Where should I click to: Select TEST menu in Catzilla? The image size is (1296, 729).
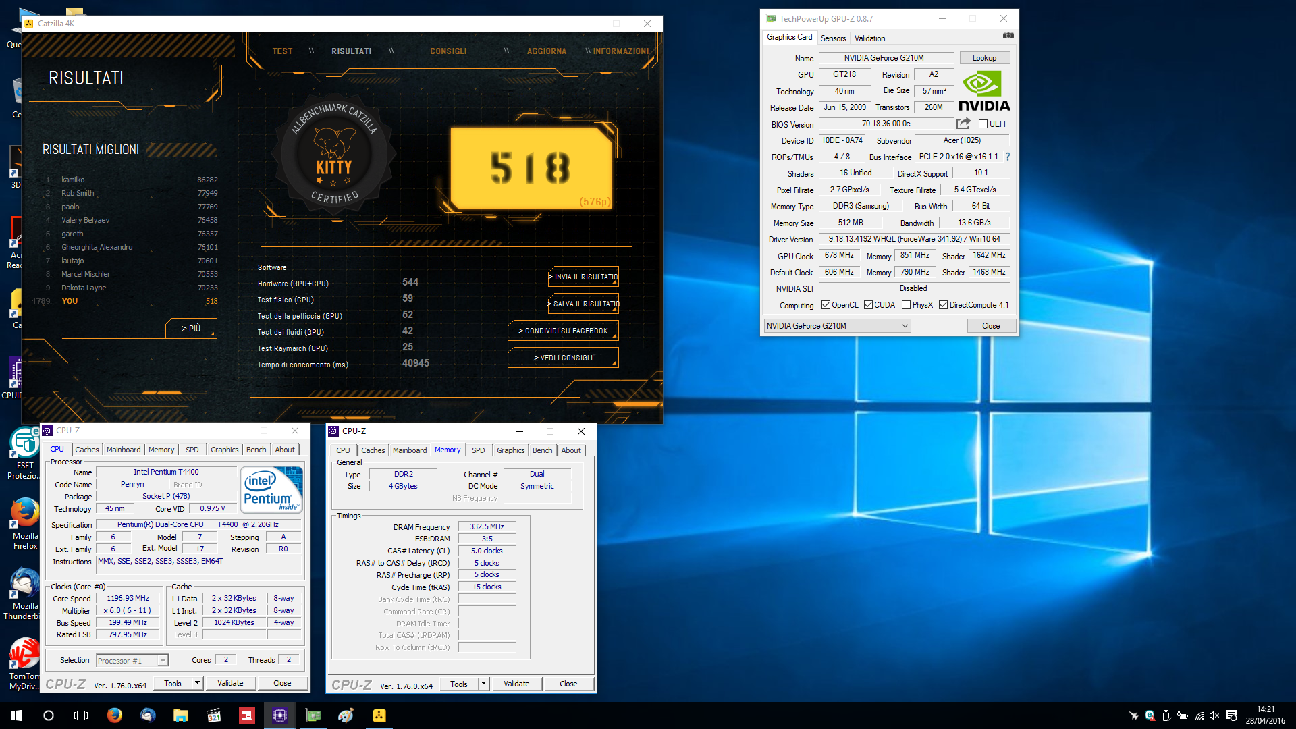pyautogui.click(x=282, y=51)
